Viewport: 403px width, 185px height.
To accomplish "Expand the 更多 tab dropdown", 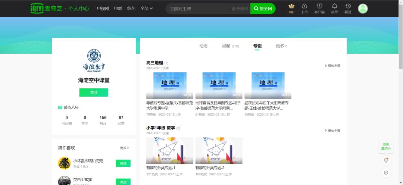I will (281, 46).
